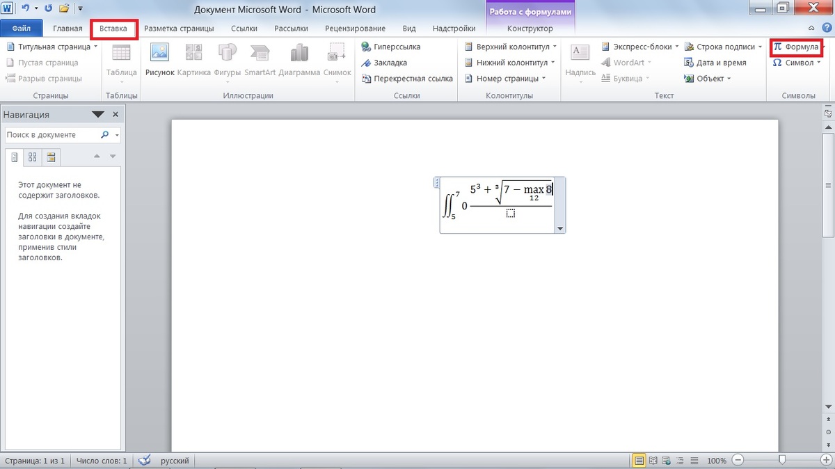The image size is (835, 469).
Task: Click the Рисунок insert picture icon
Action: click(x=159, y=61)
